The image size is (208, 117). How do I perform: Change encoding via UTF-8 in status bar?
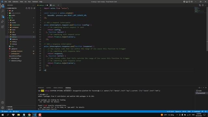point(184,111)
